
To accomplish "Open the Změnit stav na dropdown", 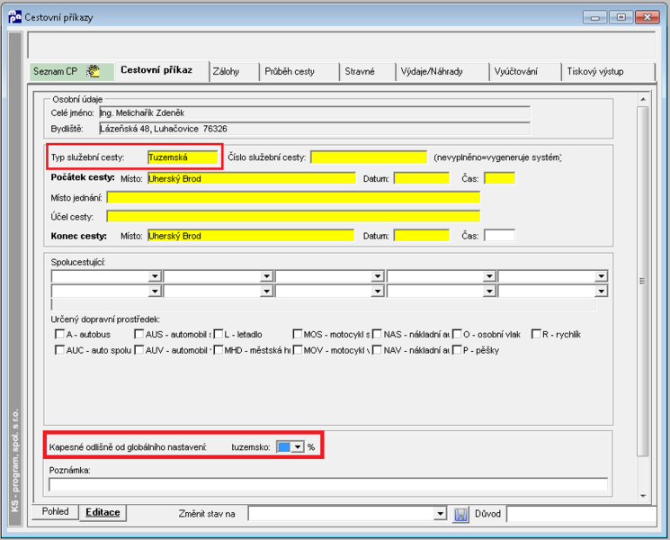I will tap(440, 514).
